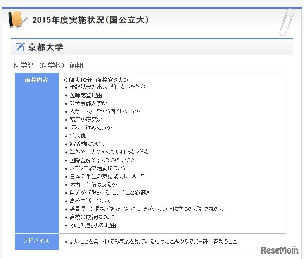Click the <個人10分 面接官2人> line
The height and width of the screenshot is (259, 304).
[96, 80]
